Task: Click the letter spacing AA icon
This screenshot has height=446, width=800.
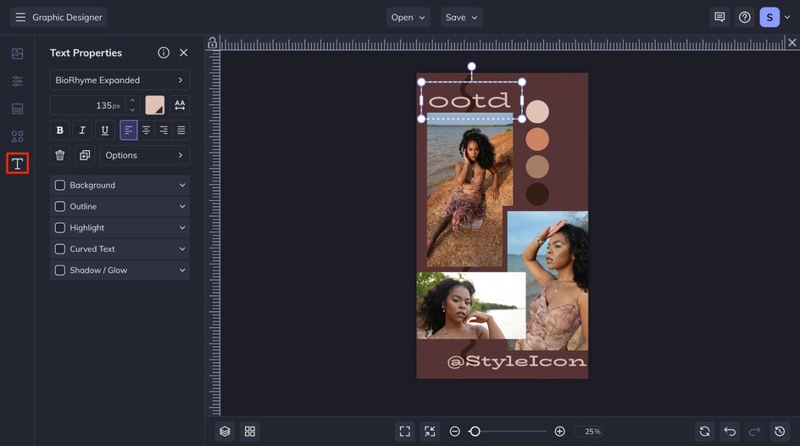Action: pyautogui.click(x=180, y=105)
